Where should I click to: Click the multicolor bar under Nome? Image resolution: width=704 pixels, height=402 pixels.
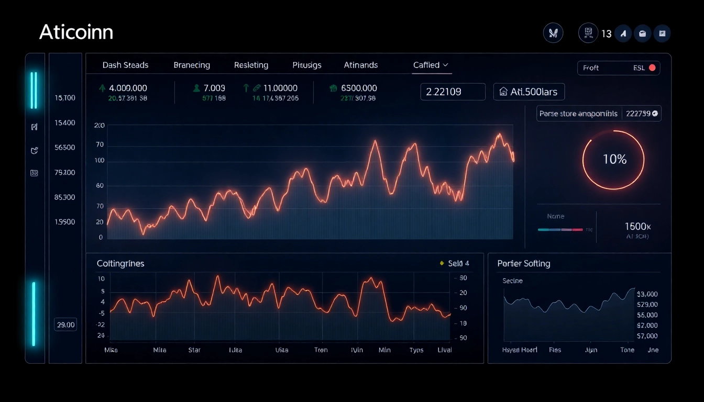point(560,229)
